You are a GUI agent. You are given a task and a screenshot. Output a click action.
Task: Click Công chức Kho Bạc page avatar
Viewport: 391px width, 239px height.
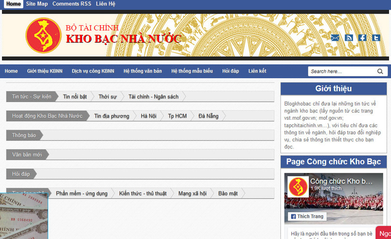[x=298, y=187]
